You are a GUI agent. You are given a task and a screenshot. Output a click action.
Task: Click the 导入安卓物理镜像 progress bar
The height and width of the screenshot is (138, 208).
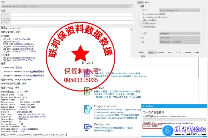pos(174,120)
